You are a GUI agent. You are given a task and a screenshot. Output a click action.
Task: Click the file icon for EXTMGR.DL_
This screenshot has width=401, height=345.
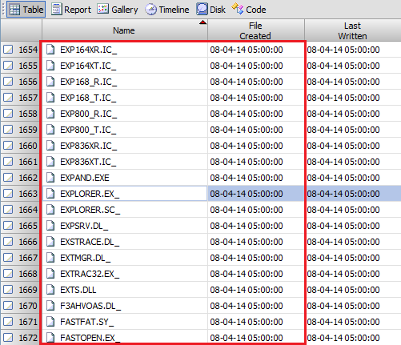(x=50, y=258)
